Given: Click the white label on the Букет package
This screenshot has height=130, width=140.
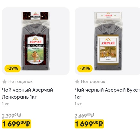Looking at the screenshot, I should tap(108, 50).
